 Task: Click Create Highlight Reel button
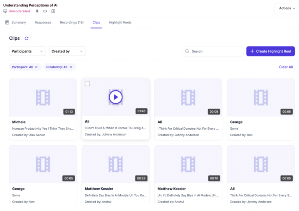(x=270, y=51)
